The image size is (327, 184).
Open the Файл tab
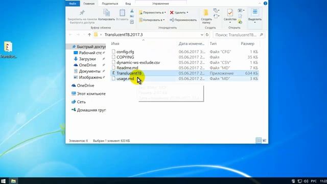point(73,4)
